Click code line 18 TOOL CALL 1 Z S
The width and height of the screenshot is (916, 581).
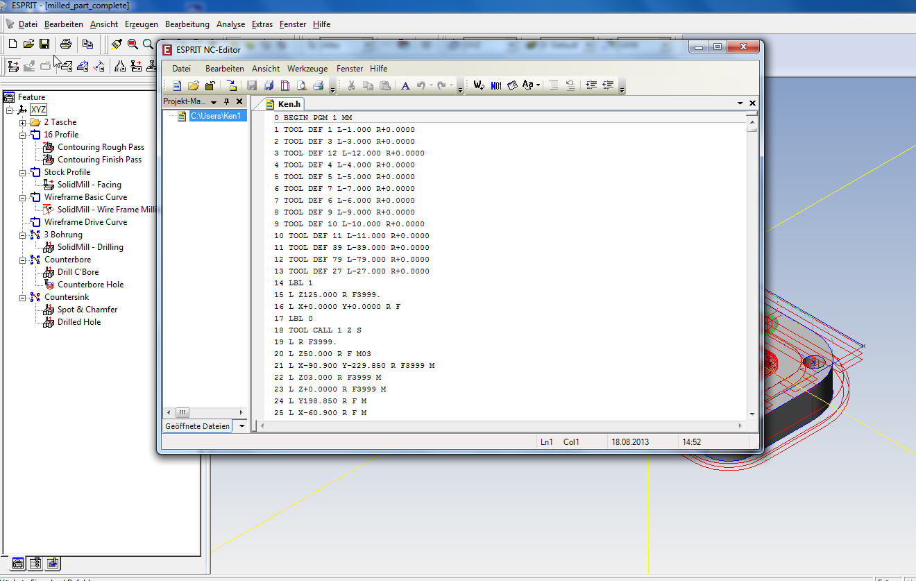click(318, 330)
